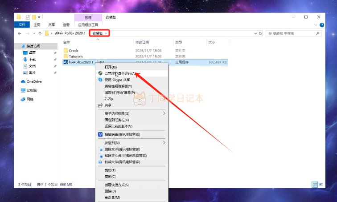Open the recent locations dropdown beside Forward

34,33
